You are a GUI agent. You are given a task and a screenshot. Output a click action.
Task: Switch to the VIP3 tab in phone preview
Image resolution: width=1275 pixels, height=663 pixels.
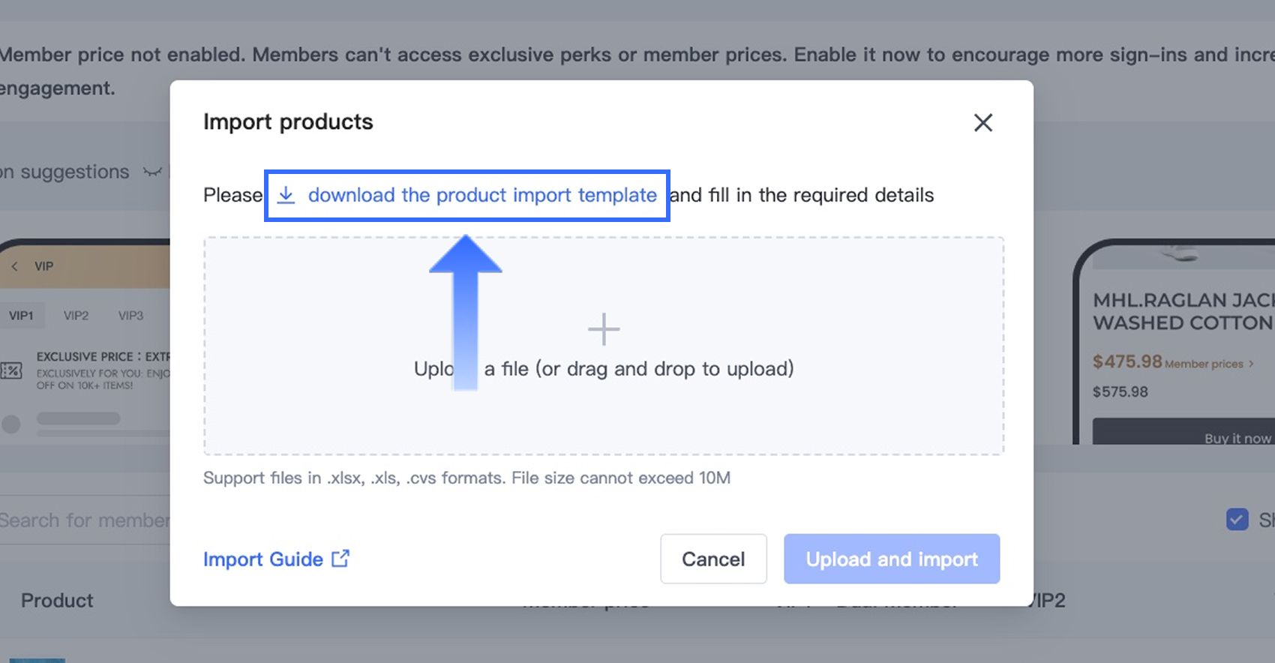(130, 316)
